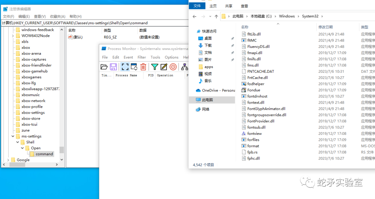
Task: Show the process tree icon
Action: 184,67
